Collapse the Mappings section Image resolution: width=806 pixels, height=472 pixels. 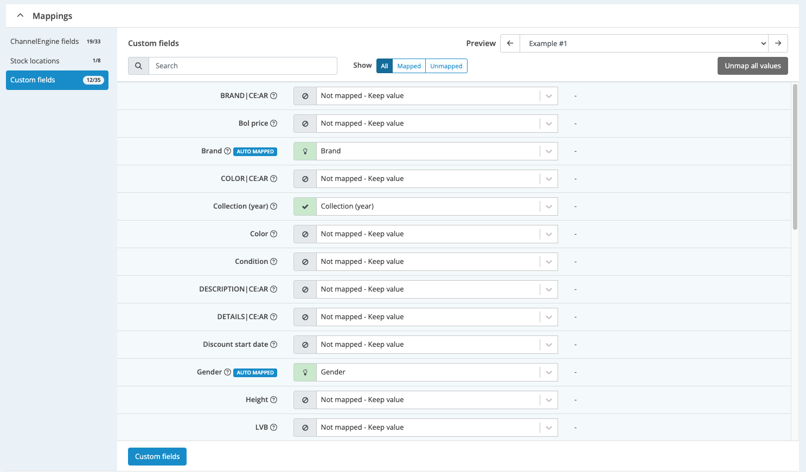(21, 16)
